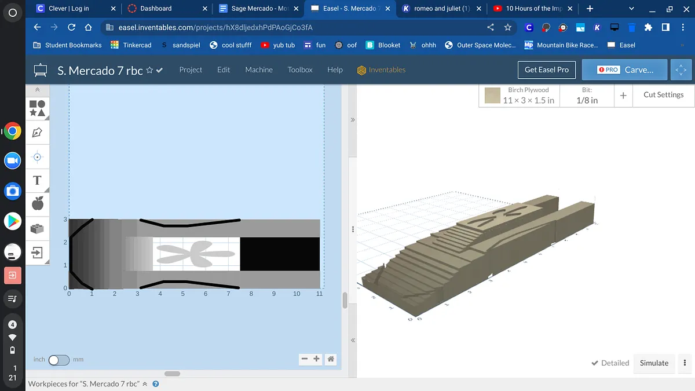Image resolution: width=695 pixels, height=391 pixels.
Task: Click the Get Easel Pro button
Action: tap(546, 70)
